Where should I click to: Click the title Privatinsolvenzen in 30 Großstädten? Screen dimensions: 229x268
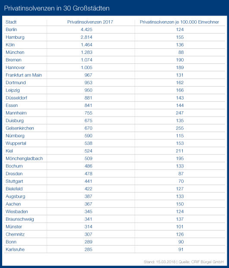(57, 8)
